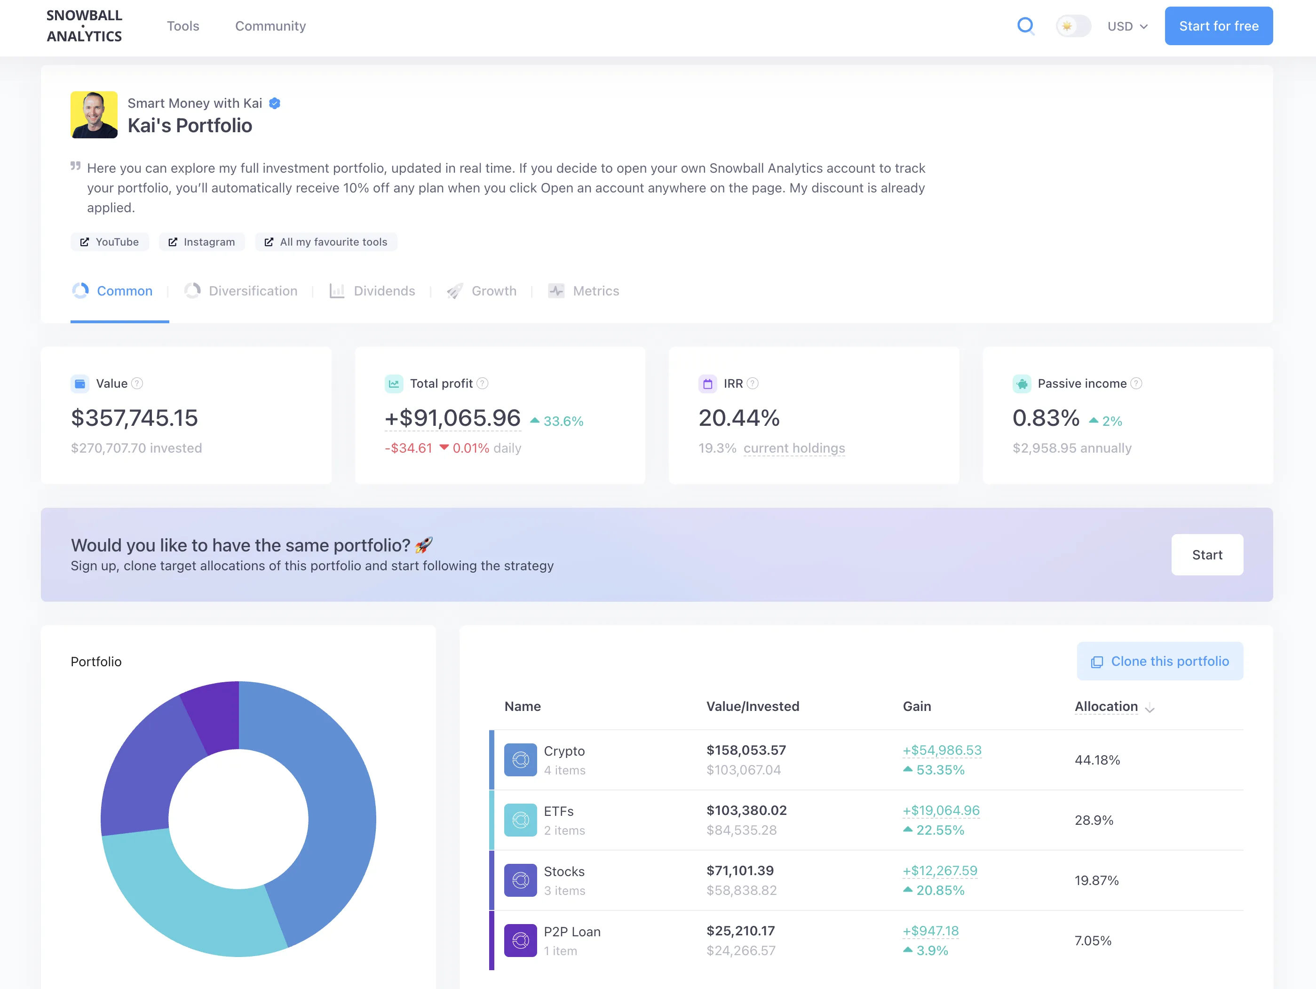Open Kai's YouTube channel link
Screen dimensions: 1316x989
110,241
